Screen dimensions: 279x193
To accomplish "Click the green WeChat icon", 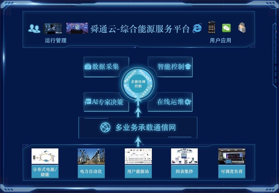I will click(x=226, y=28).
